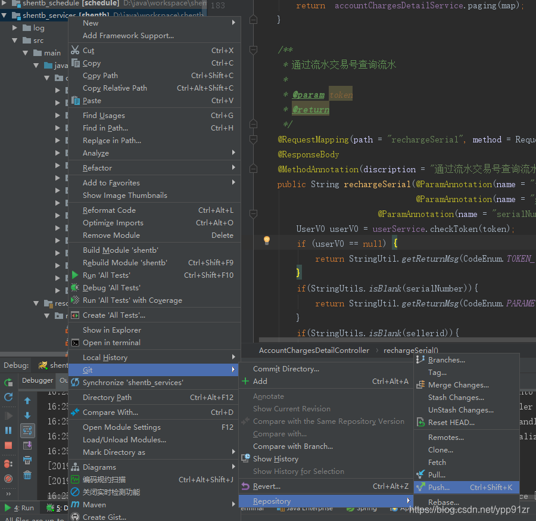
Task: Select Open Module Settings entry
Action: [x=154, y=427]
